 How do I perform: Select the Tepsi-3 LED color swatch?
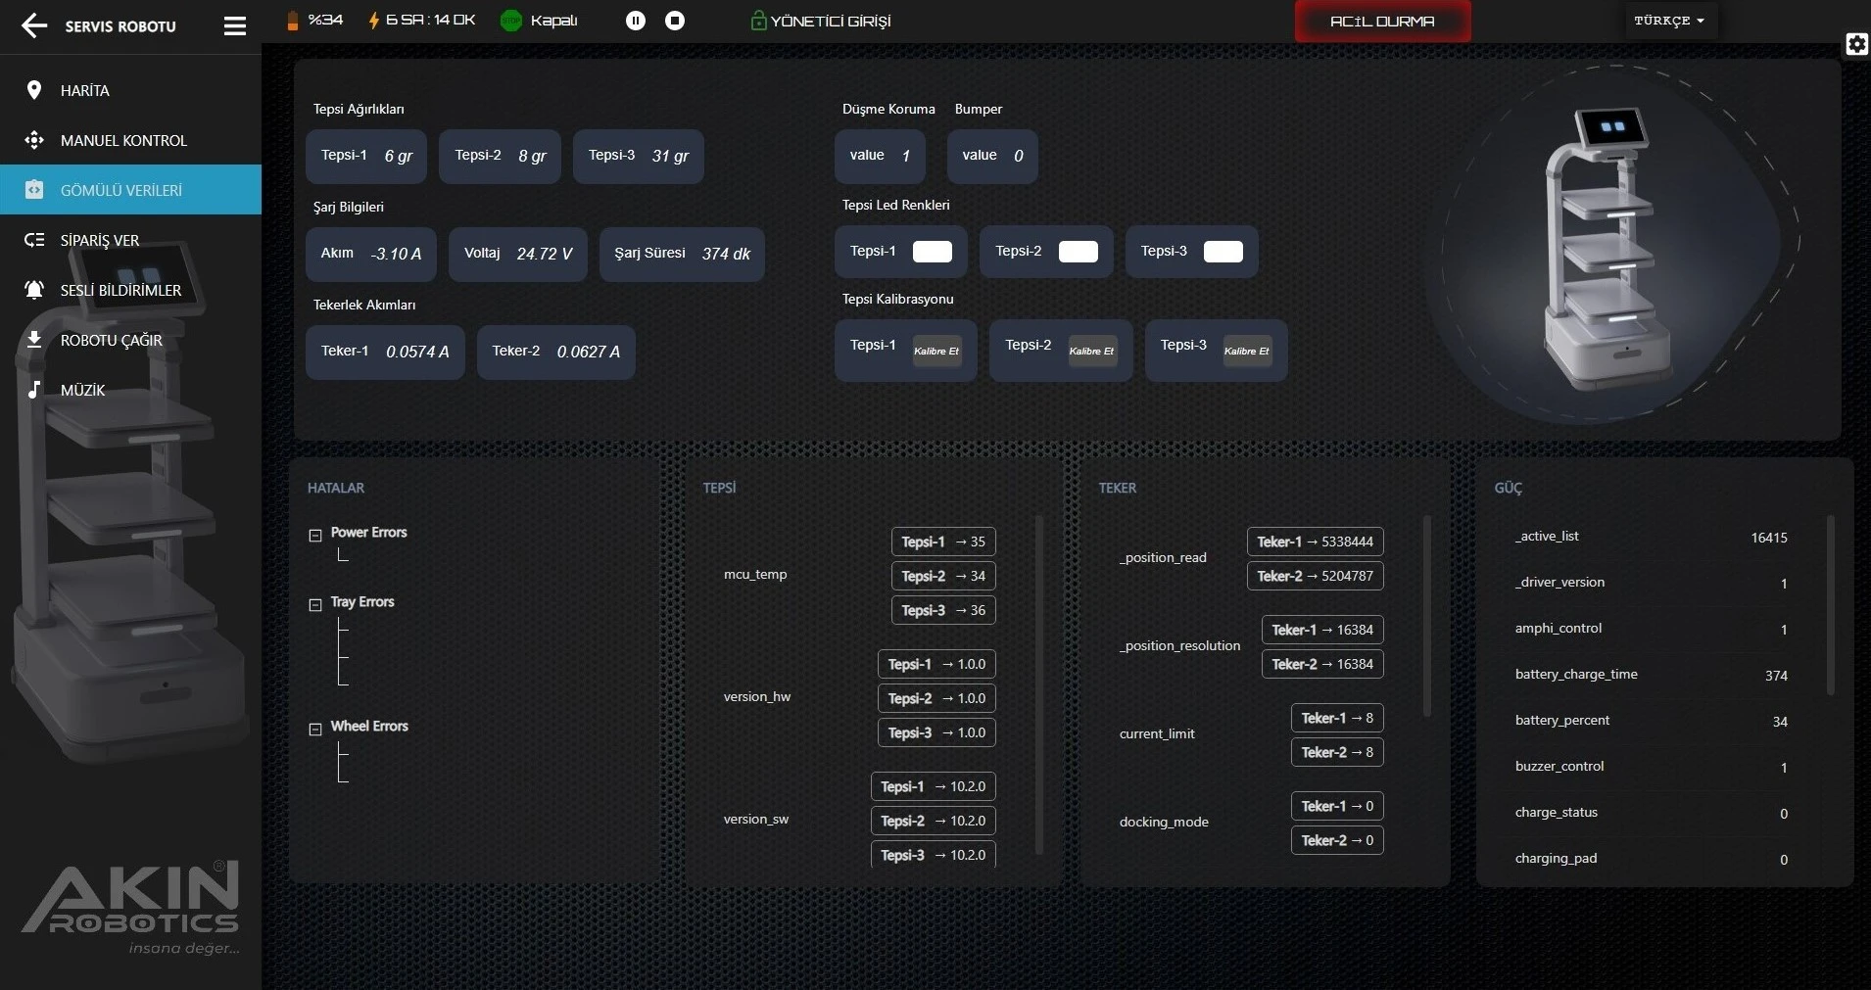(1223, 252)
